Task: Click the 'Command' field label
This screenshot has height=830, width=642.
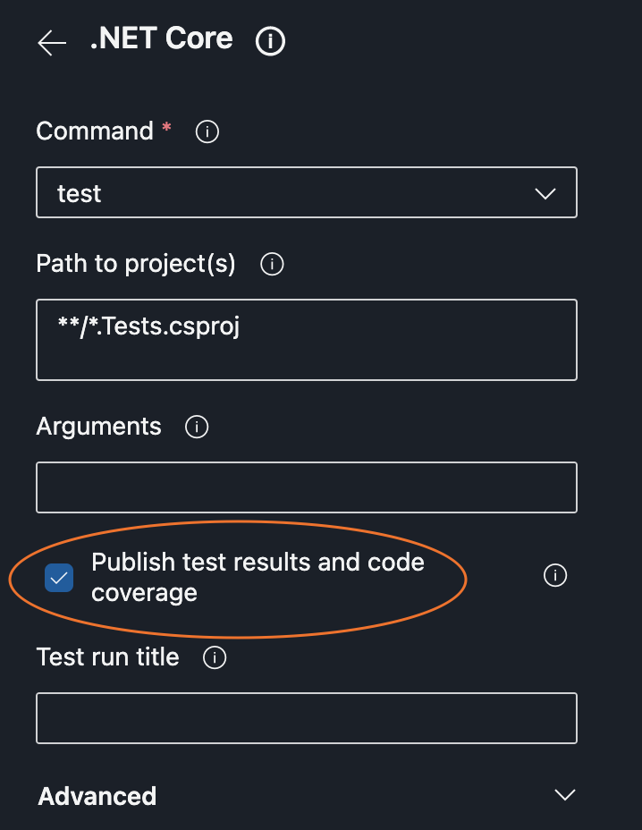Action: point(95,131)
